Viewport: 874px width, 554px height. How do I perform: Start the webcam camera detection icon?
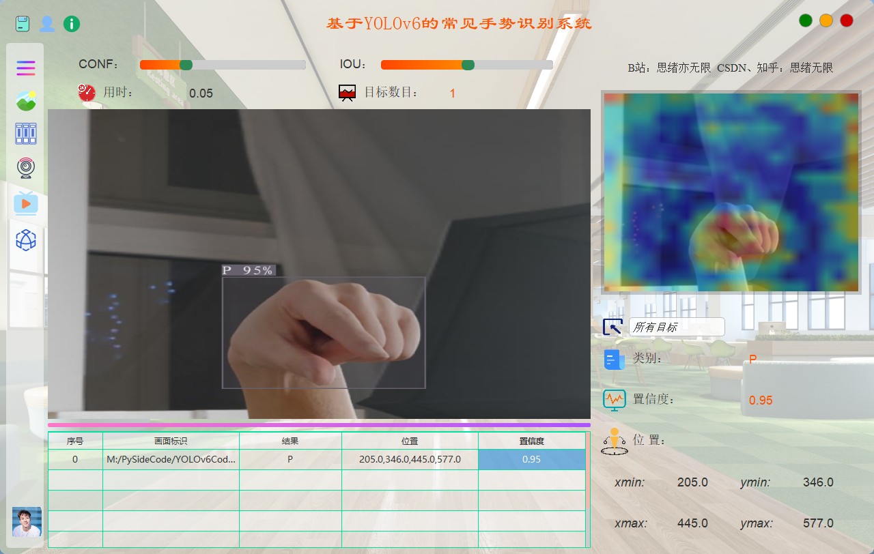tap(26, 168)
